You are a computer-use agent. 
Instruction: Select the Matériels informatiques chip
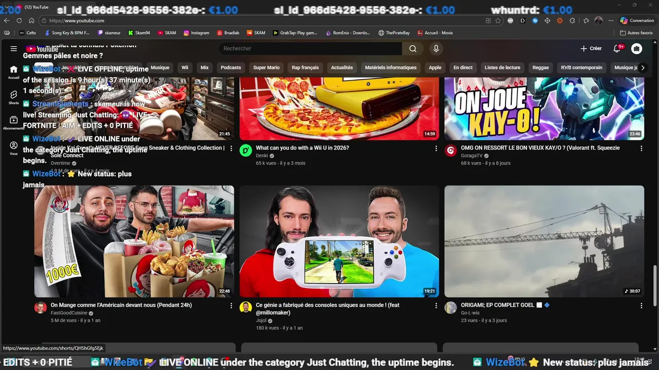point(391,67)
